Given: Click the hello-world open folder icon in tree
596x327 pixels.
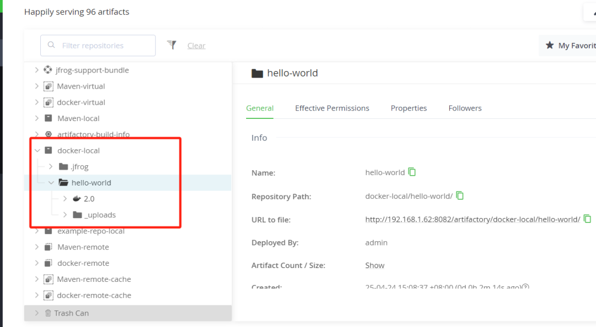Looking at the screenshot, I should tap(63, 182).
